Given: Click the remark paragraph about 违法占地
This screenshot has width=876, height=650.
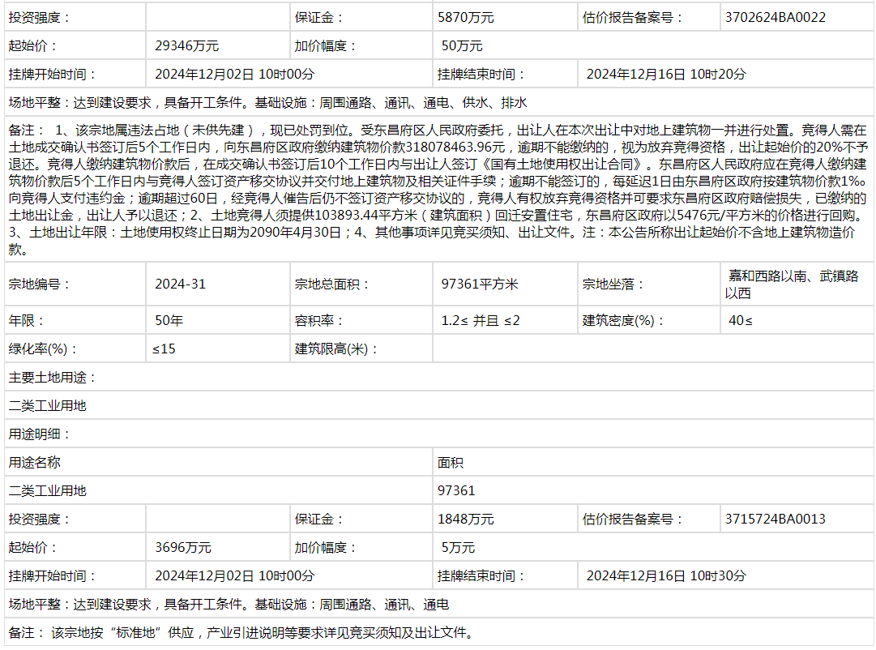Looking at the screenshot, I should pyautogui.click(x=438, y=190).
